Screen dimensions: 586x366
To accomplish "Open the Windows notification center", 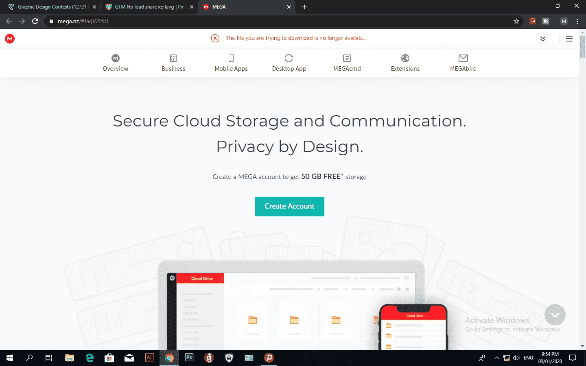I will [573, 358].
